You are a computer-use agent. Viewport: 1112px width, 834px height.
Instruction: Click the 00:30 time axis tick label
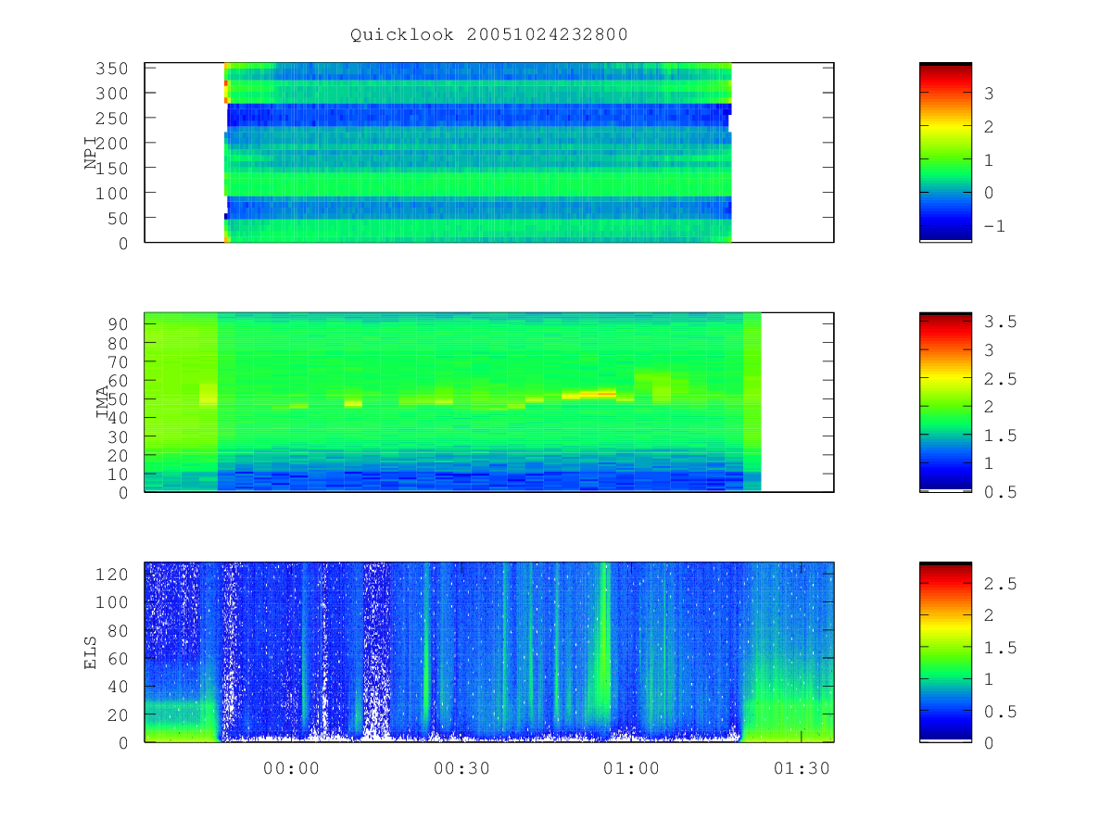pyautogui.click(x=461, y=768)
